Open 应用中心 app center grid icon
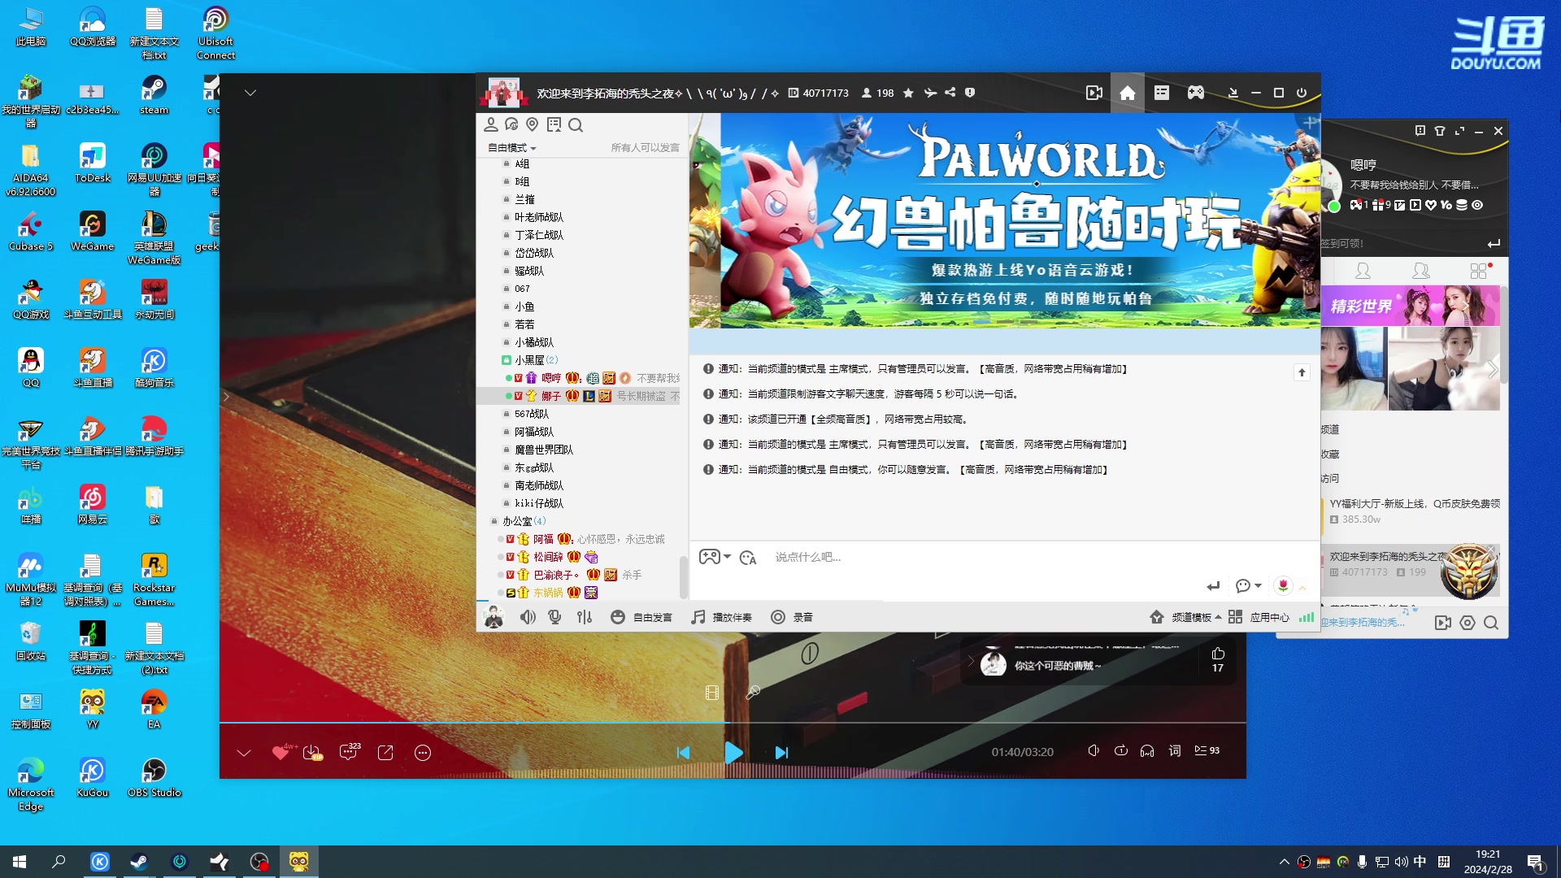This screenshot has width=1561, height=878. coord(1235,617)
